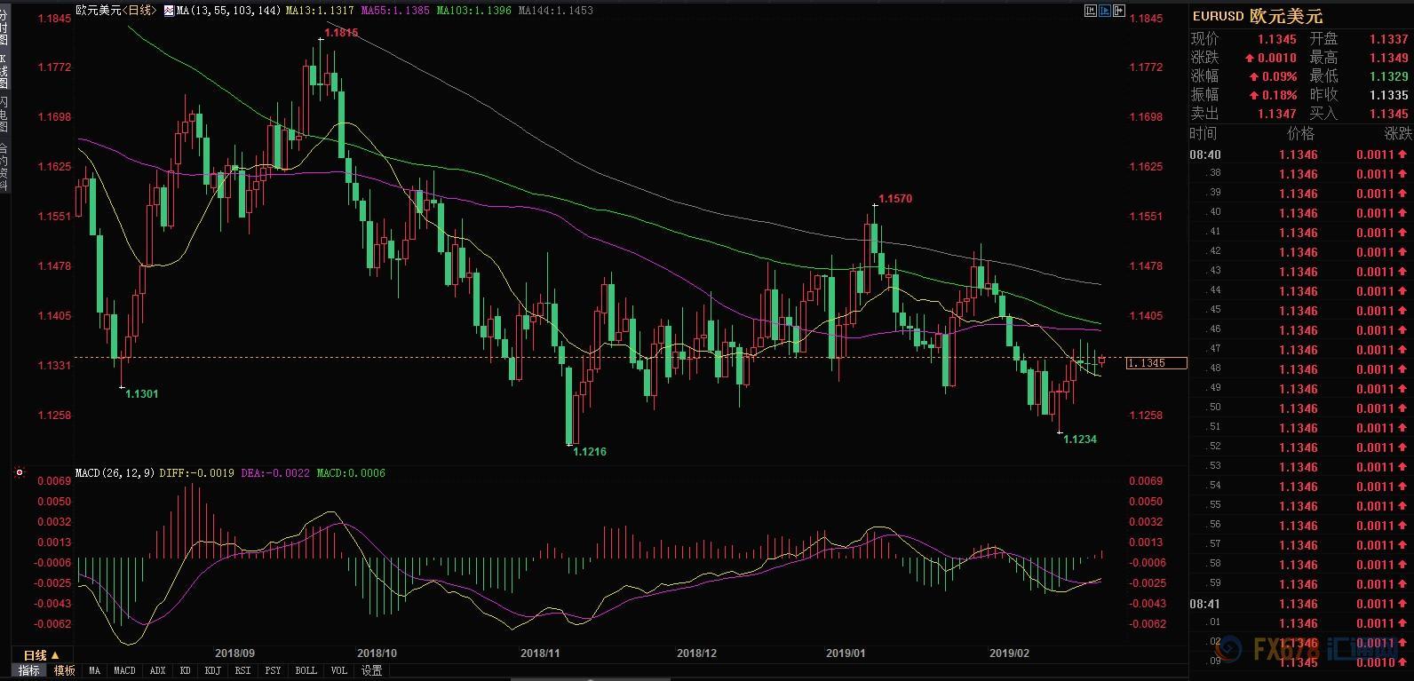
Task: Open the 设置 indicator settings
Action: click(371, 670)
